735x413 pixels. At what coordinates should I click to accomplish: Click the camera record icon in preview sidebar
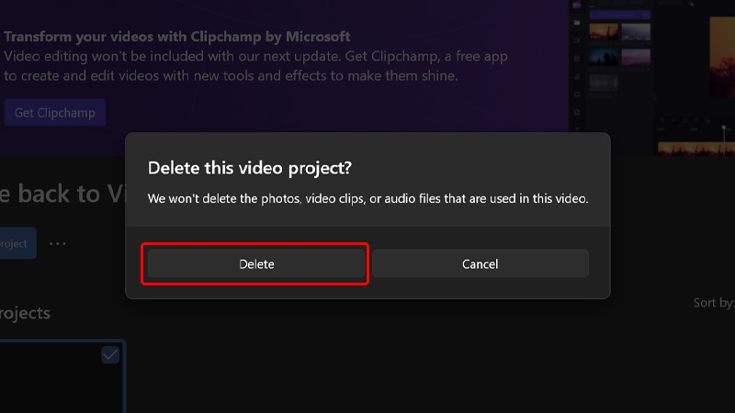(577, 40)
